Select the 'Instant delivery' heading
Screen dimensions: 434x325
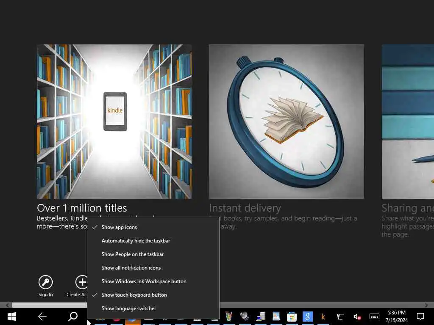click(245, 208)
